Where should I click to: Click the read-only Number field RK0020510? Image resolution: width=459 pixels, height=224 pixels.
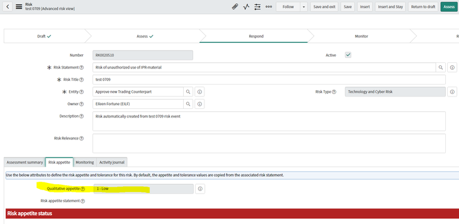coord(143,55)
